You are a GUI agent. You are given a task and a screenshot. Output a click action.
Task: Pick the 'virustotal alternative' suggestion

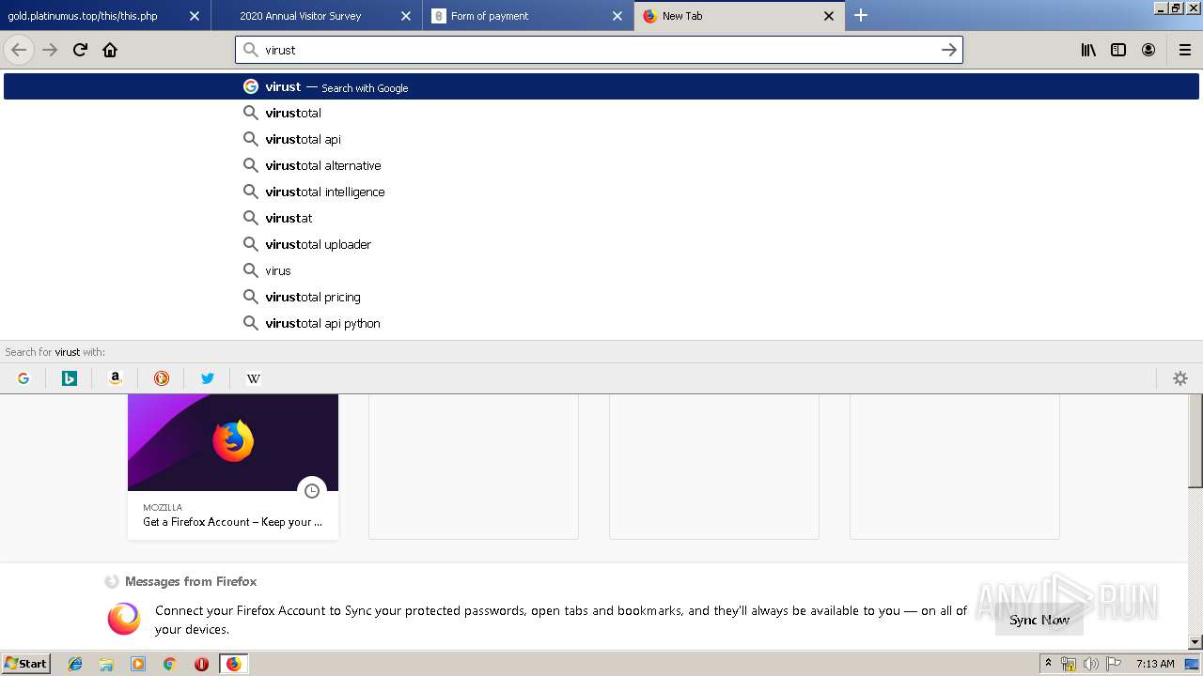pos(601,165)
